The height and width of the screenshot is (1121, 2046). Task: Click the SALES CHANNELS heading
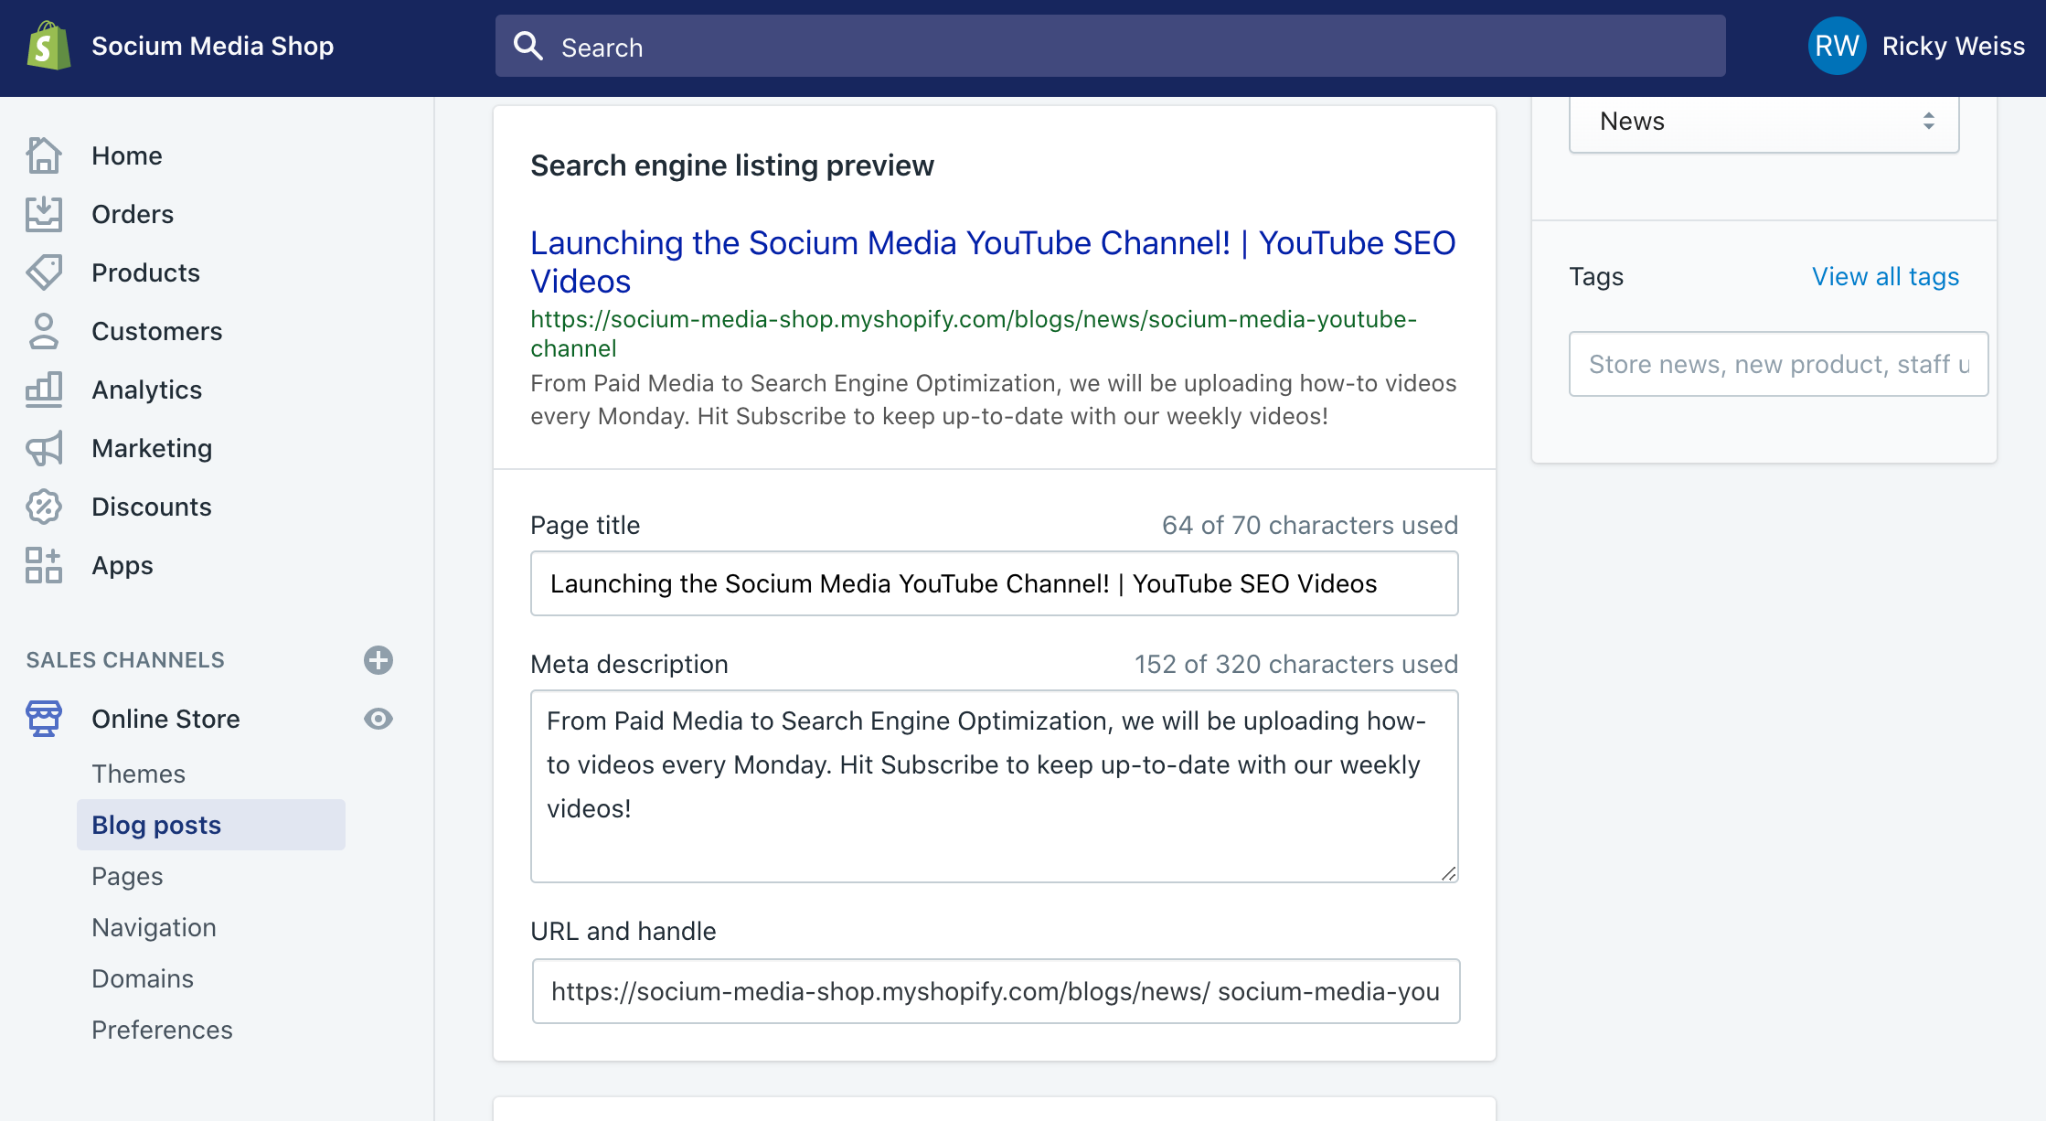(125, 660)
